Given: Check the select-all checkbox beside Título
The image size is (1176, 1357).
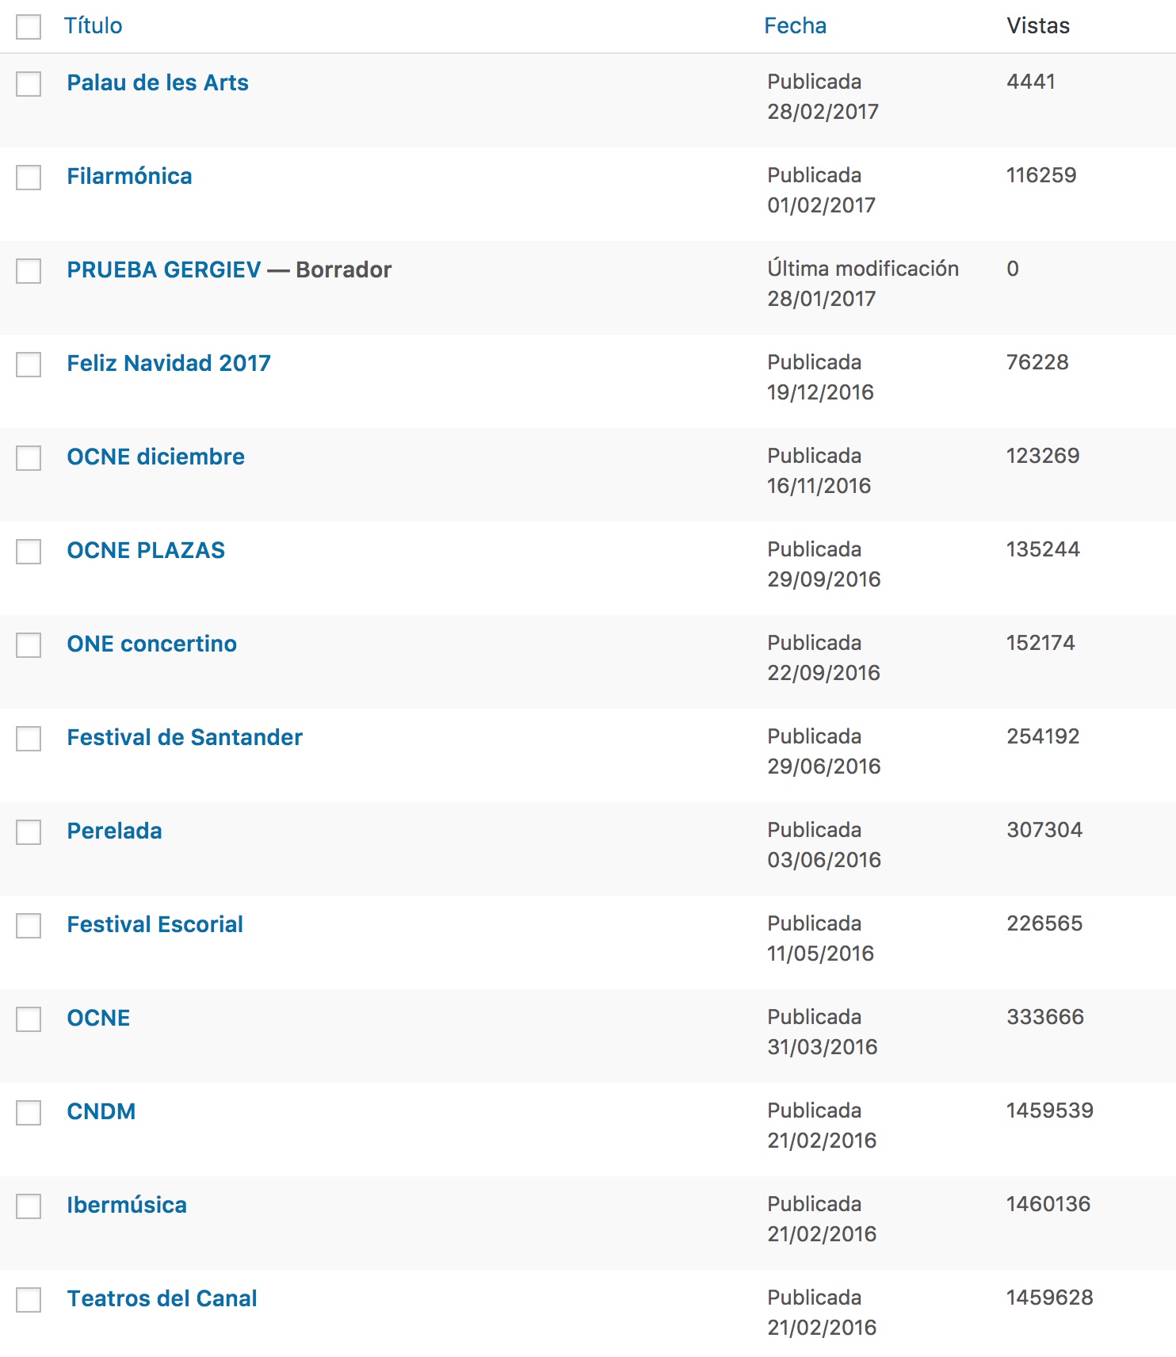Looking at the screenshot, I should coord(29,27).
